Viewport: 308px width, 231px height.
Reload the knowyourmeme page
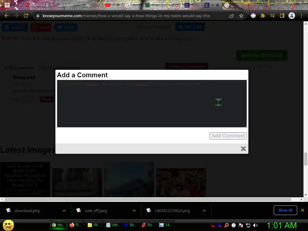[26, 16]
